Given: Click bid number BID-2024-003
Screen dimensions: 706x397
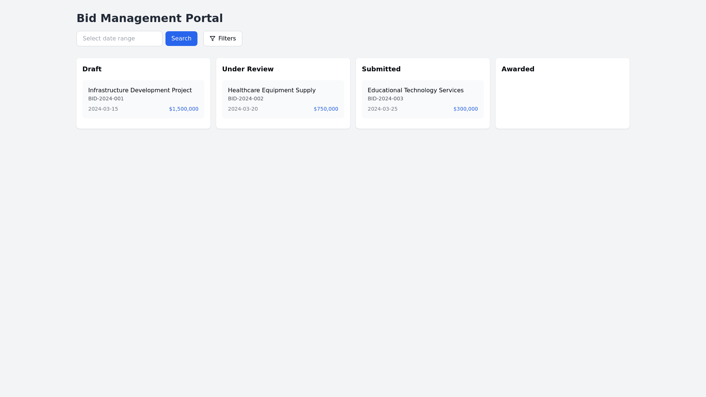Looking at the screenshot, I should tap(385, 99).
